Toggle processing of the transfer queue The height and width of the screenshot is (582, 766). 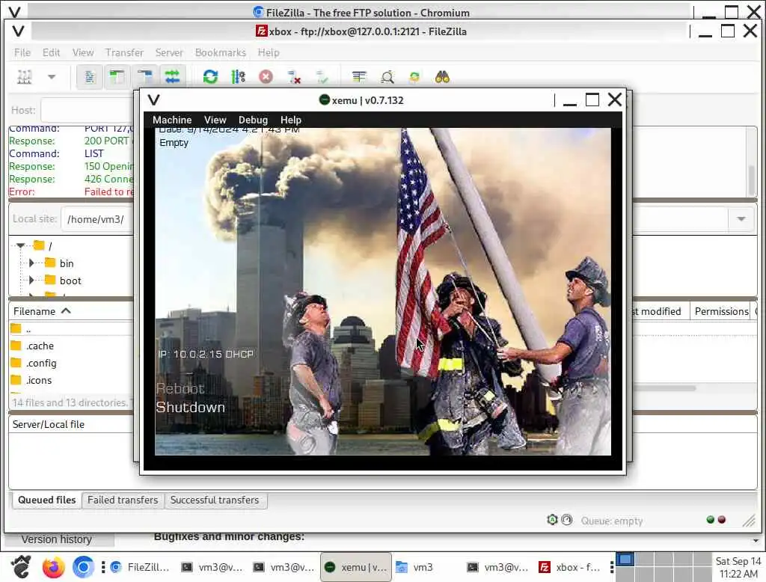pos(239,77)
